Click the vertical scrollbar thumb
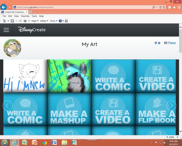This screenshot has height=146, width=182. (180, 42)
